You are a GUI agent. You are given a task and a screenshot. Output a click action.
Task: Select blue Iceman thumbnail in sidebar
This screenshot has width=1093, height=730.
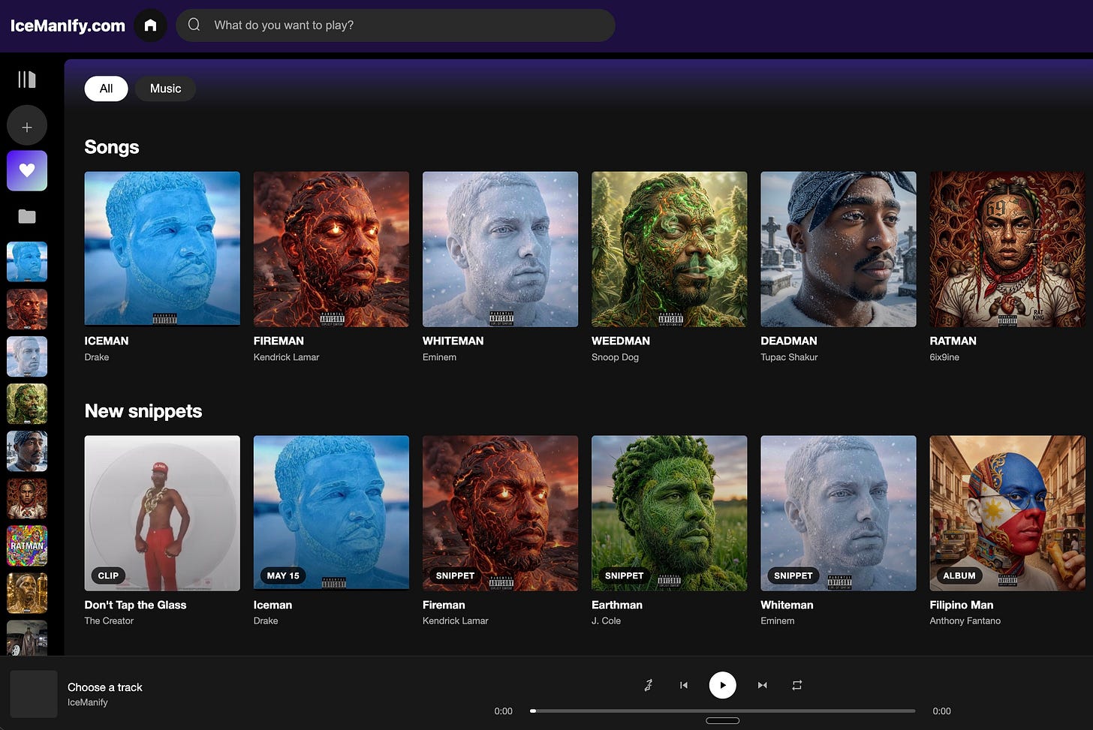click(x=27, y=262)
